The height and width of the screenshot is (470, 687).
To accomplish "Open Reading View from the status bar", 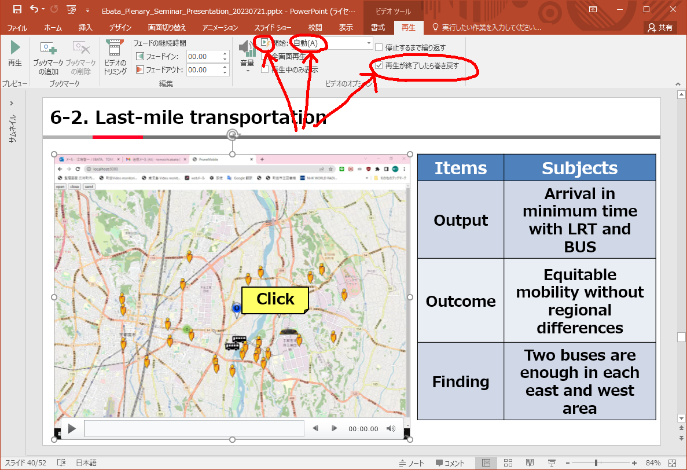I will tap(530, 463).
